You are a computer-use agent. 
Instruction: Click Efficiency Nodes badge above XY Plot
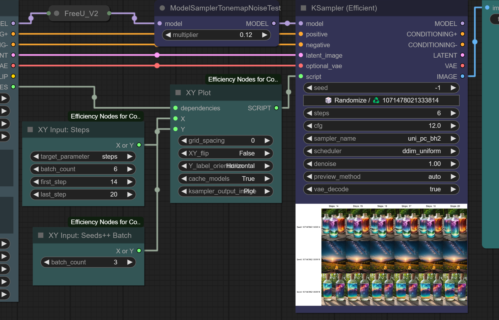pyautogui.click(x=243, y=79)
